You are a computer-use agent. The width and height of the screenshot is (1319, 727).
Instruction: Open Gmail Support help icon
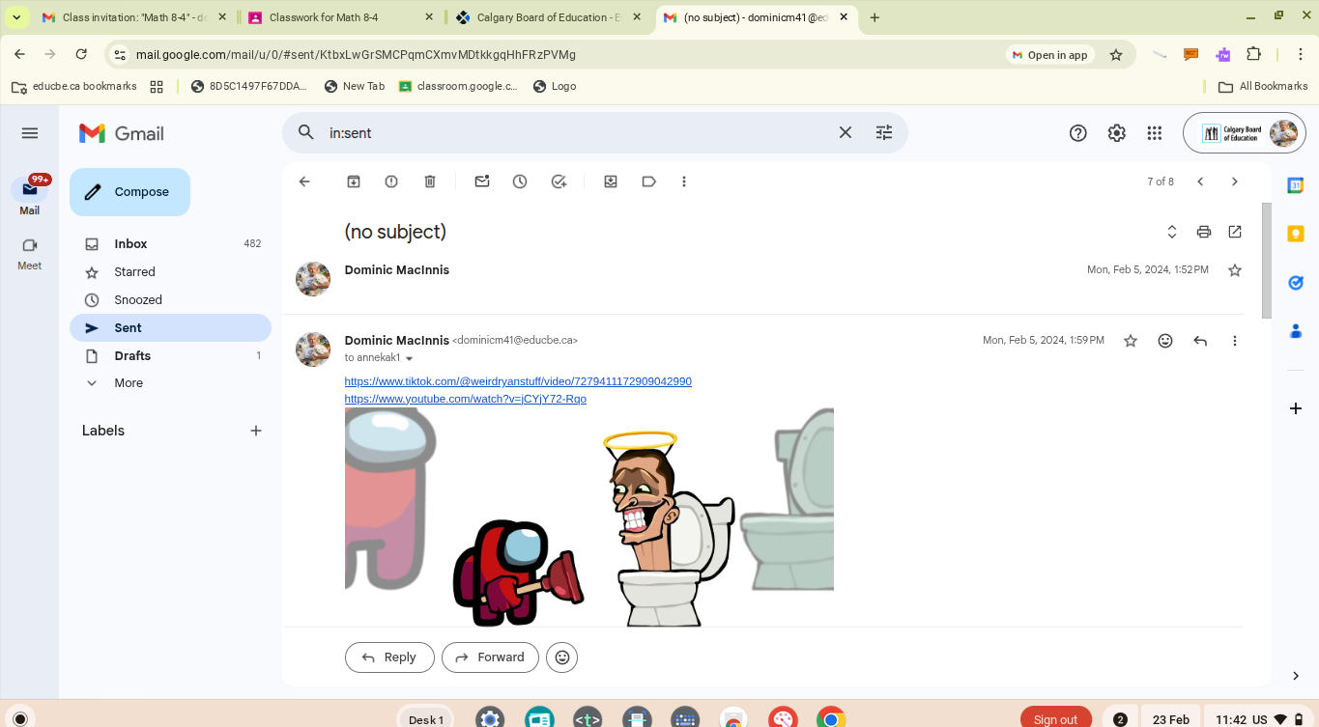click(x=1078, y=133)
